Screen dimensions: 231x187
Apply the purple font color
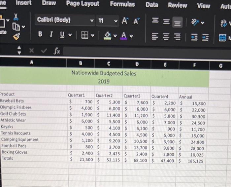[124, 36]
